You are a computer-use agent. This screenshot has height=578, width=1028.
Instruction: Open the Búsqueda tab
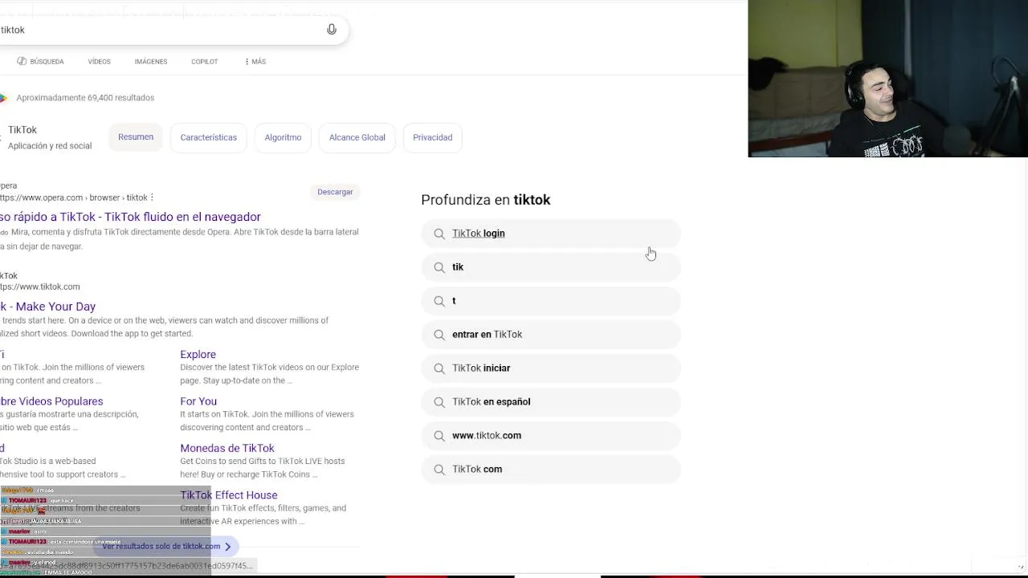tap(40, 61)
